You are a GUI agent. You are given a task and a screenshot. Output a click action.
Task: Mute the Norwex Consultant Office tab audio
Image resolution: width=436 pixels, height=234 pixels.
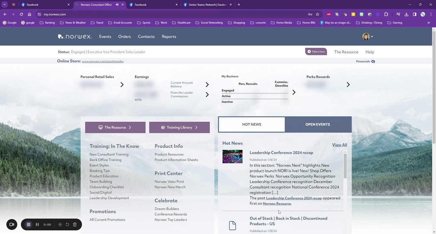tap(117, 5)
